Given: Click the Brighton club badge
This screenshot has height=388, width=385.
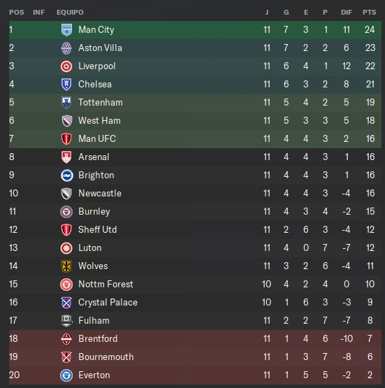Looking at the screenshot, I should [x=67, y=175].
